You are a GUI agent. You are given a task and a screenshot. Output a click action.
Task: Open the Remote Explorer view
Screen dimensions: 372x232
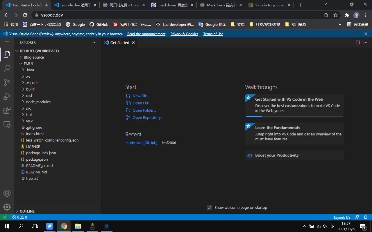point(7,124)
